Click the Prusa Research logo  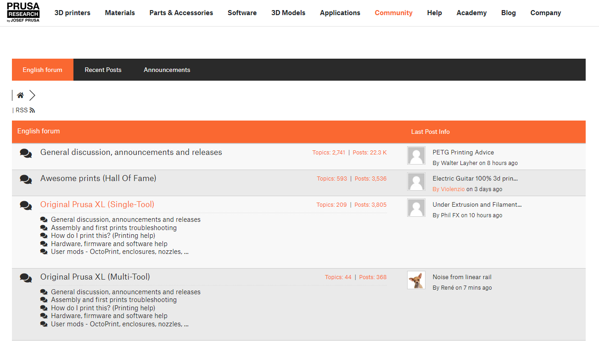[23, 12]
